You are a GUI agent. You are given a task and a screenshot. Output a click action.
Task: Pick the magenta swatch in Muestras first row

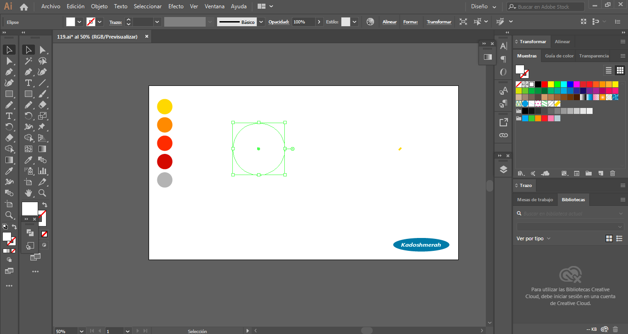coord(576,84)
